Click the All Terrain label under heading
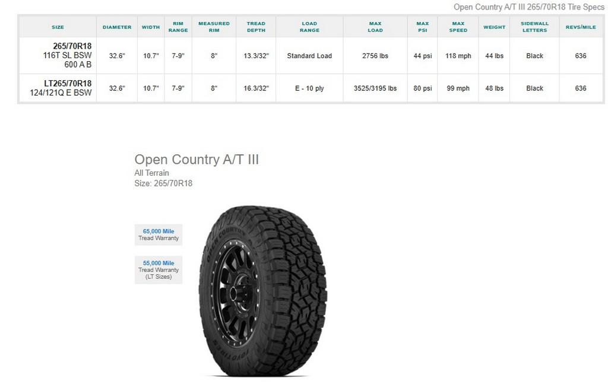The width and height of the screenshot is (608, 387). pos(152,173)
